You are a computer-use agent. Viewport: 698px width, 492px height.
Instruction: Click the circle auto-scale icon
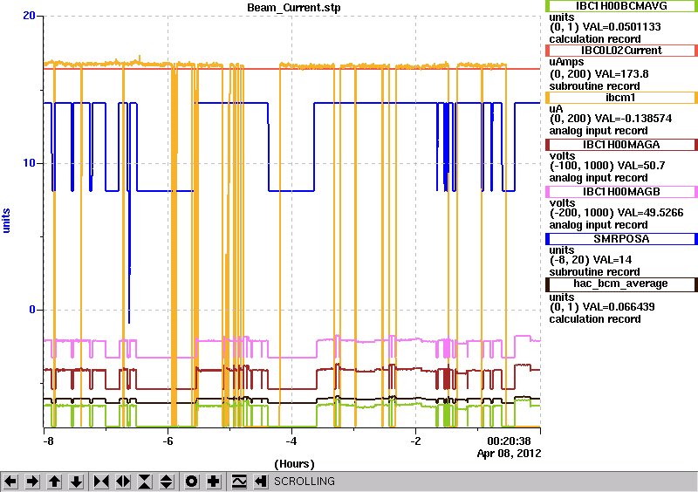192,482
